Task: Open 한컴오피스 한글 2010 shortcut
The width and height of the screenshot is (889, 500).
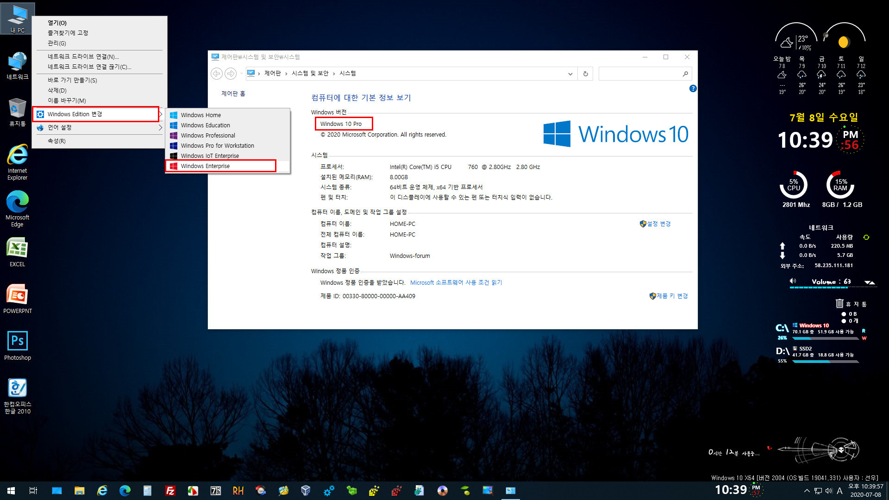Action: (x=18, y=396)
